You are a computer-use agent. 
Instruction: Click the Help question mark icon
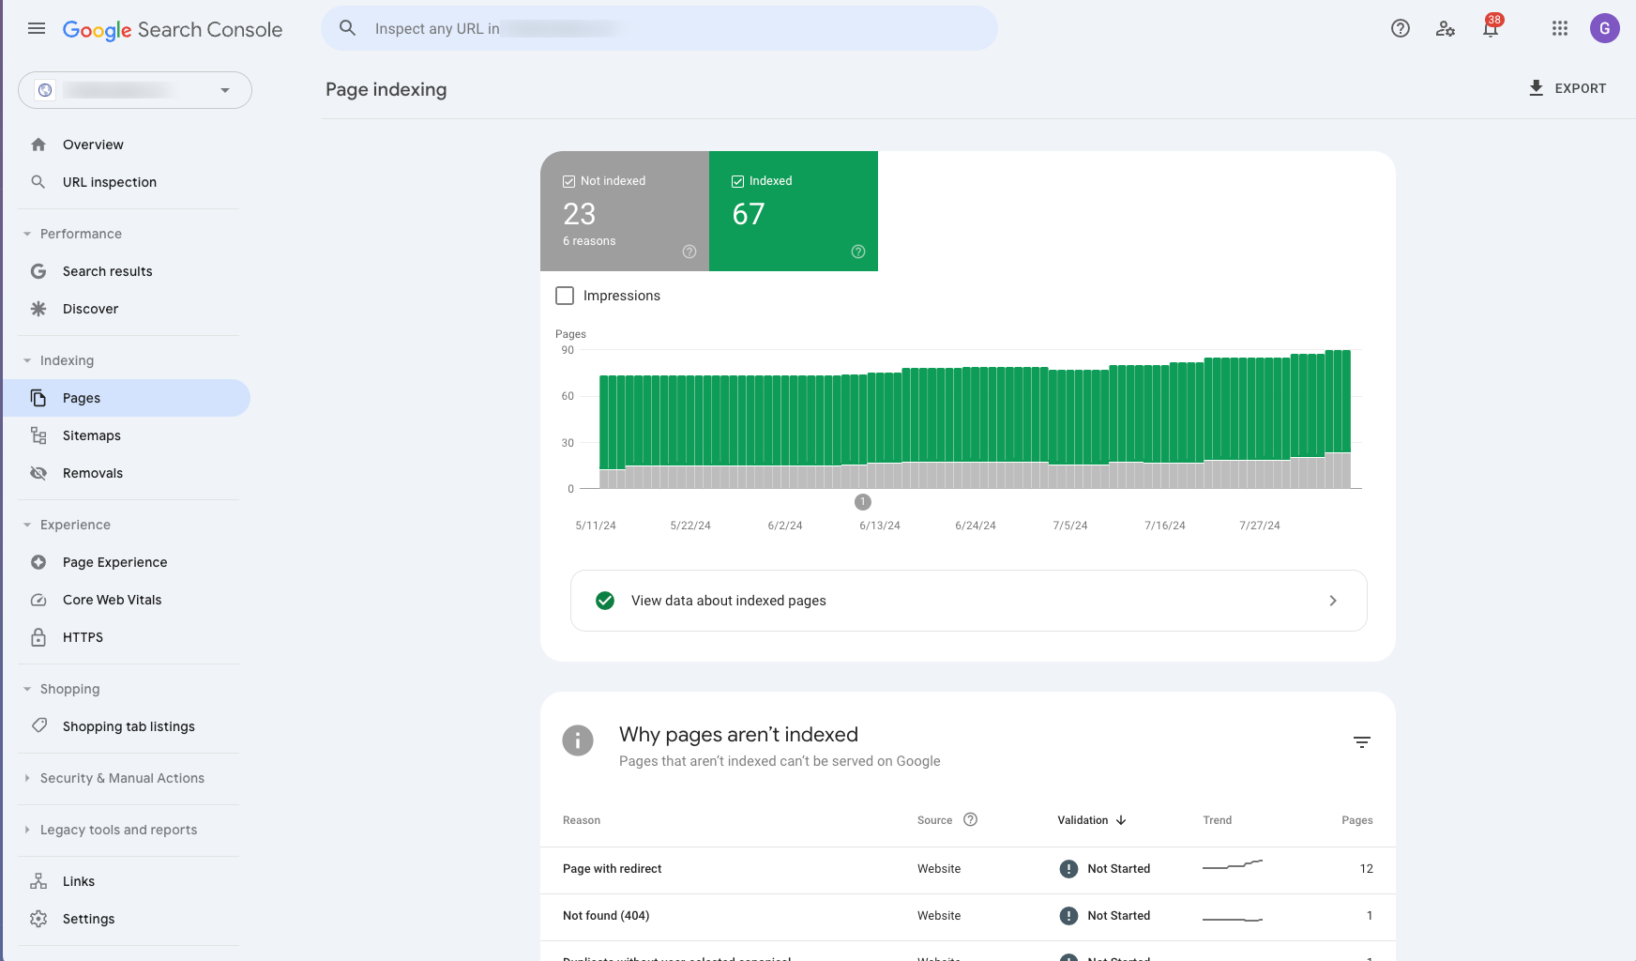point(1400,28)
